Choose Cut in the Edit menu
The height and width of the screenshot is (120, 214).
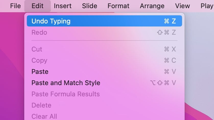[x=104, y=49]
